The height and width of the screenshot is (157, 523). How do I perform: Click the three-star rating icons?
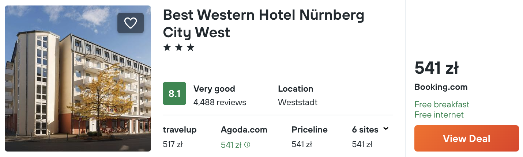tap(179, 47)
